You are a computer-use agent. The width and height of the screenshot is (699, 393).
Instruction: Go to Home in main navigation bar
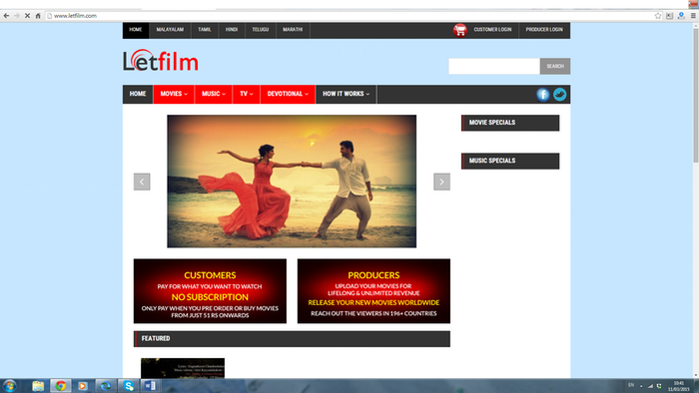pos(138,94)
